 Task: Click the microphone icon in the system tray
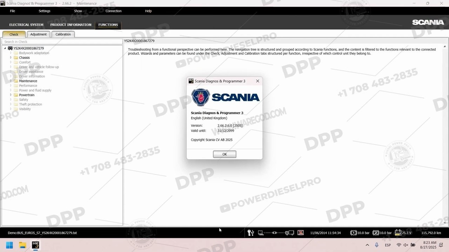(x=377, y=245)
